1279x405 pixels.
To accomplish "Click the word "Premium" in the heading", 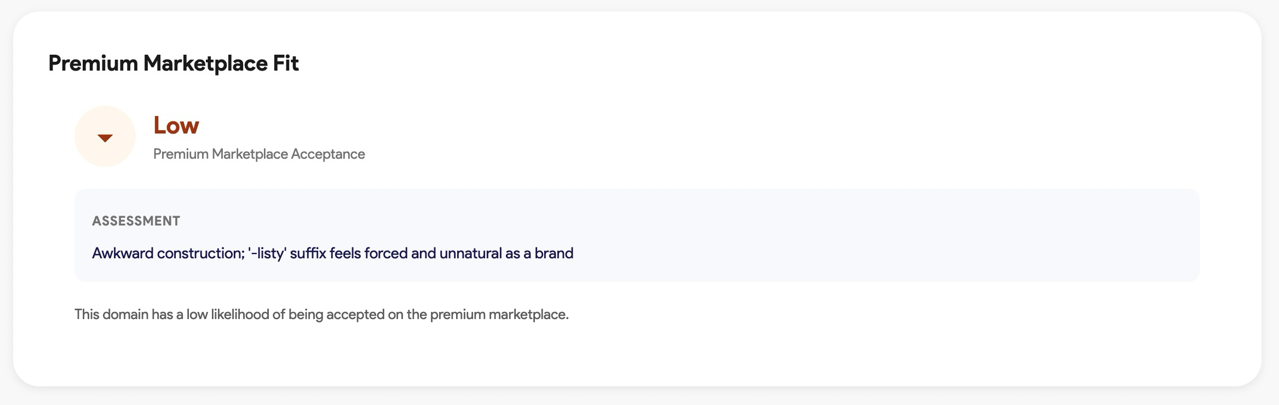I will tap(93, 63).
